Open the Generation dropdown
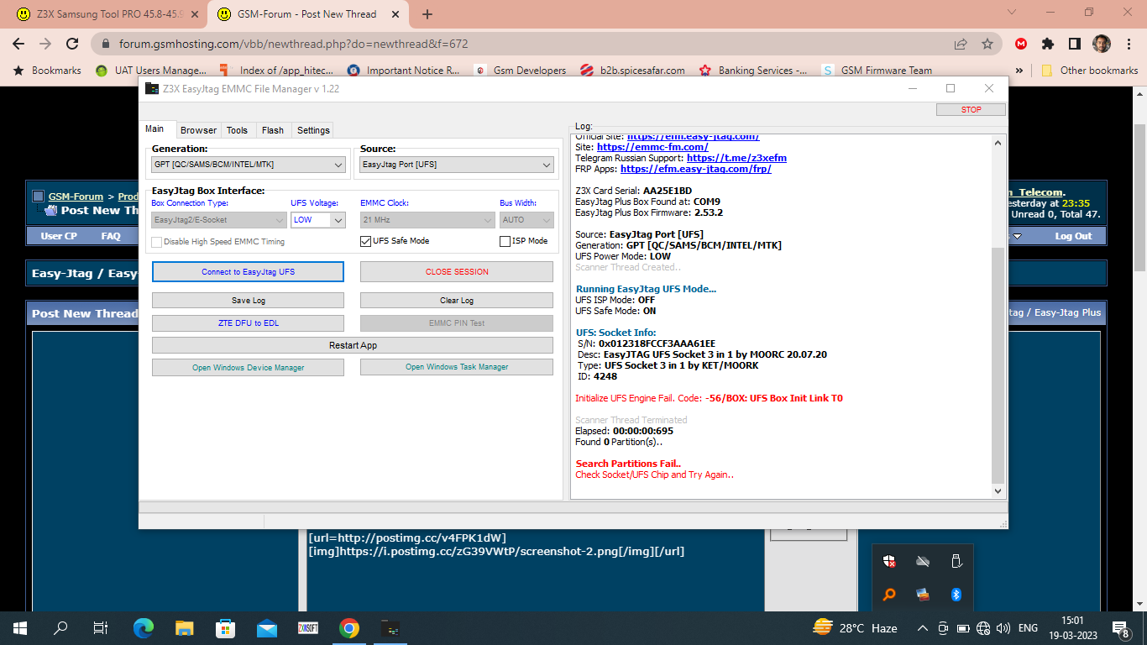The image size is (1147, 645). 249,165
